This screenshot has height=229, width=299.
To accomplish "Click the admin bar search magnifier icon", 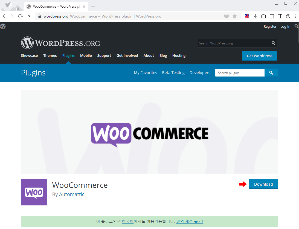I will pos(296,26).
